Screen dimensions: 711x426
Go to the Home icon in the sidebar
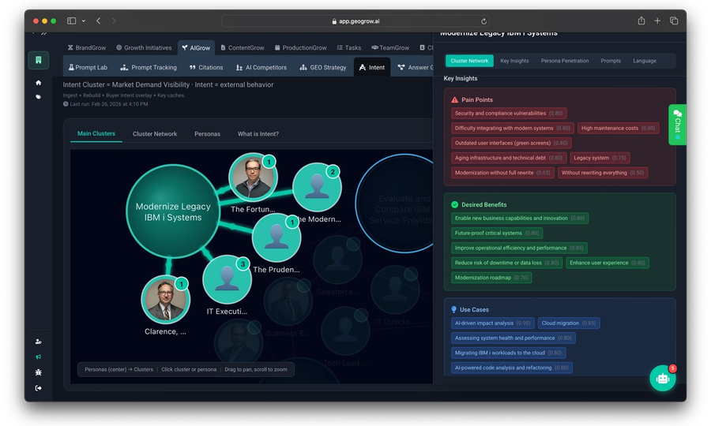click(x=39, y=83)
